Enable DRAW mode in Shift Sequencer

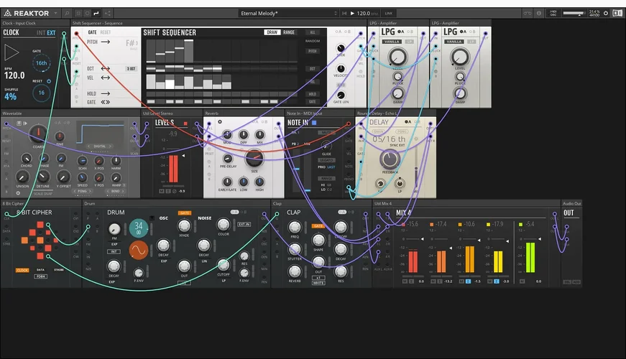tap(272, 32)
